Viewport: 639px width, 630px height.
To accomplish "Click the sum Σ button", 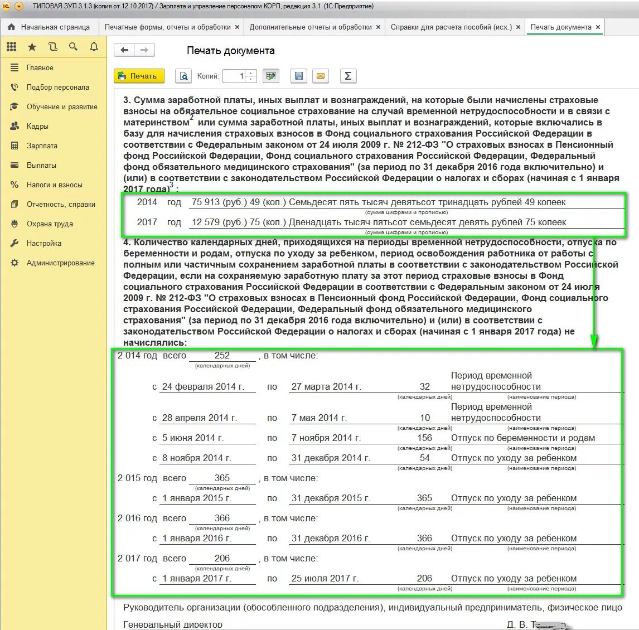I will pyautogui.click(x=348, y=76).
